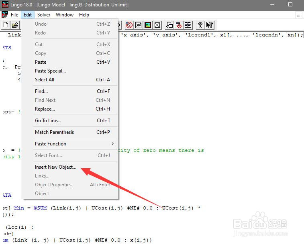The image size is (304, 244).
Task: Click the green comment 'zero means there is'
Action: click(x=173, y=150)
